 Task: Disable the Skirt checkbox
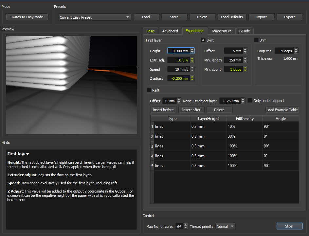coord(203,40)
